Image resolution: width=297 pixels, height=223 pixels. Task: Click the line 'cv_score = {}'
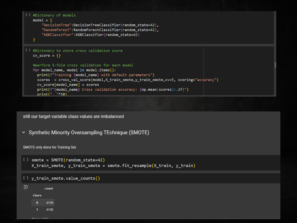(x=47, y=56)
